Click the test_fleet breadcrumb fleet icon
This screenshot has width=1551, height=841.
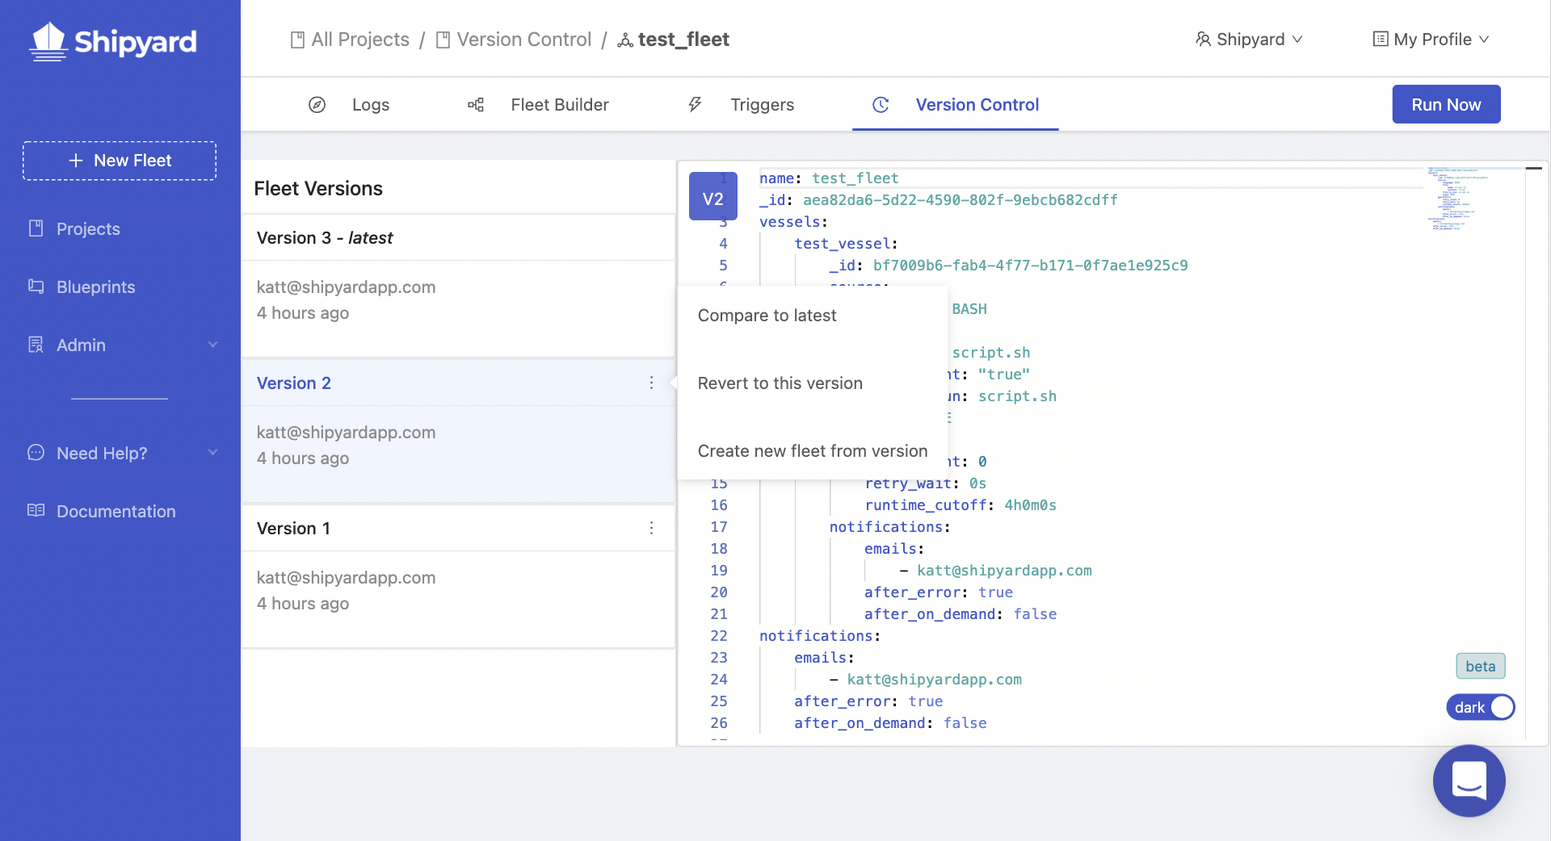(x=624, y=40)
